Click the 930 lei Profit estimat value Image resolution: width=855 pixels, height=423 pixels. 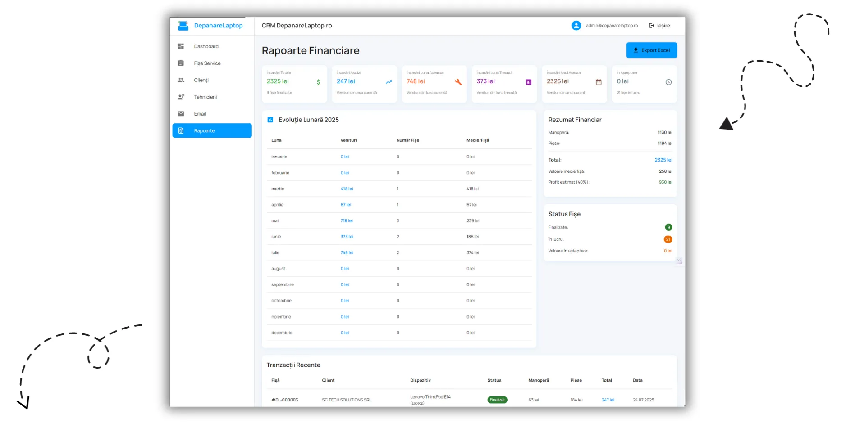pos(665,182)
